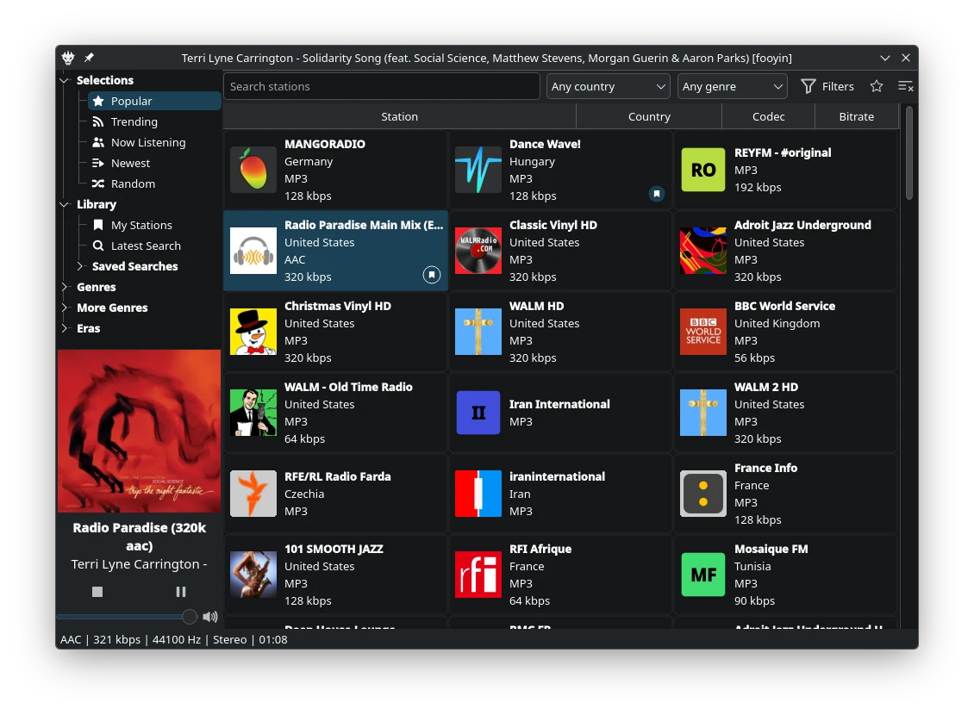Select the RFI Afrique station logo

(478, 575)
